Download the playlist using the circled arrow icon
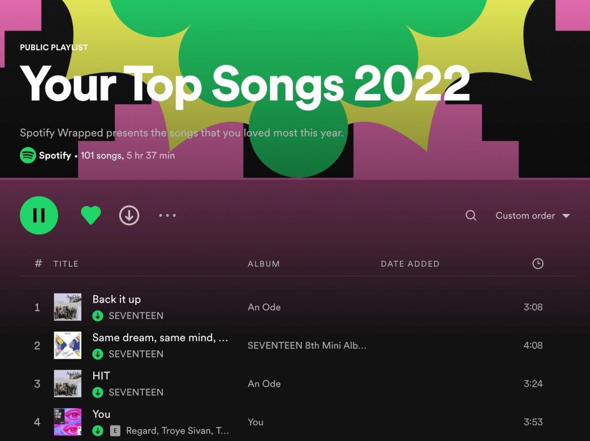The image size is (590, 441). 129,216
